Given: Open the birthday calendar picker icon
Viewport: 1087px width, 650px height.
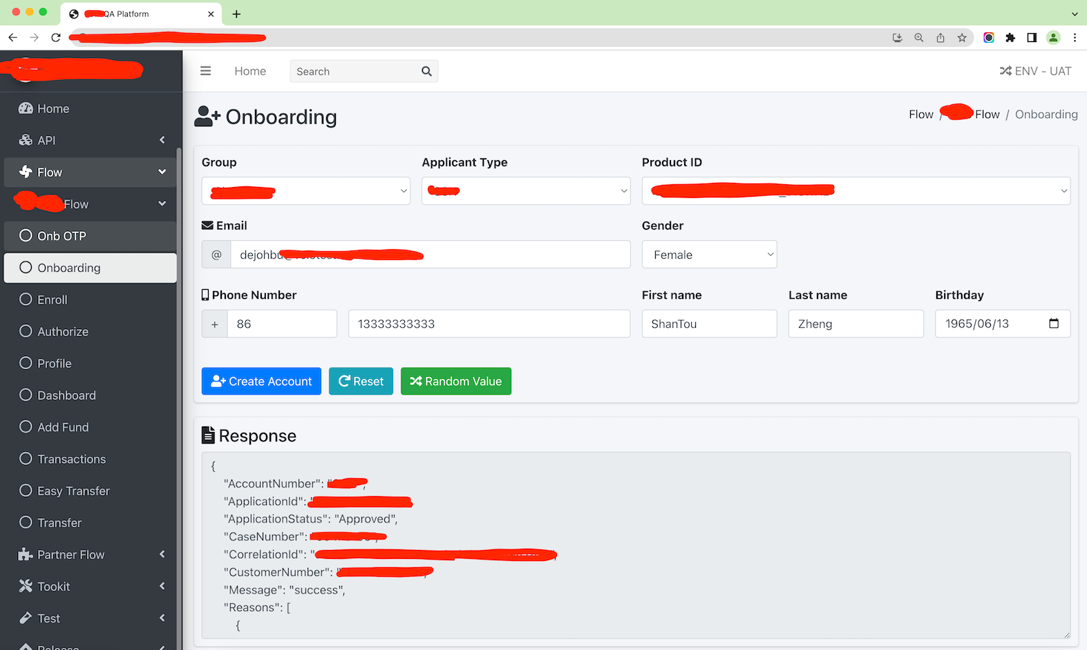Looking at the screenshot, I should [x=1053, y=324].
